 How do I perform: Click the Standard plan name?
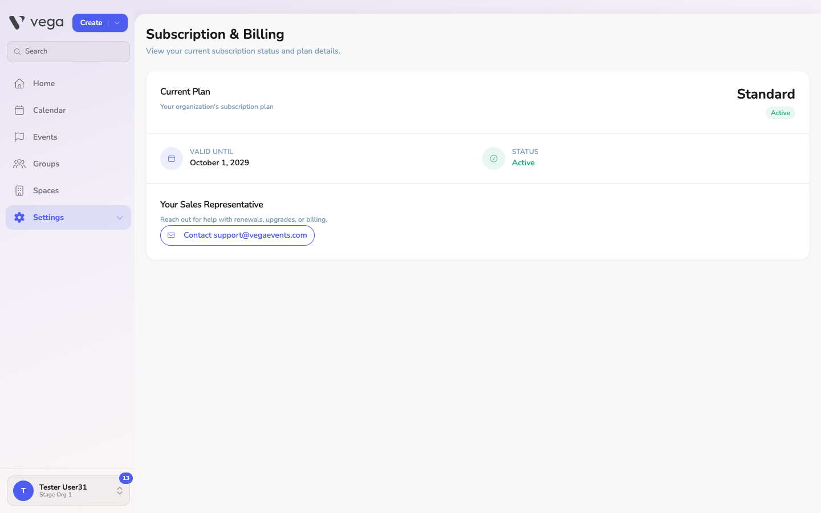pyautogui.click(x=766, y=94)
